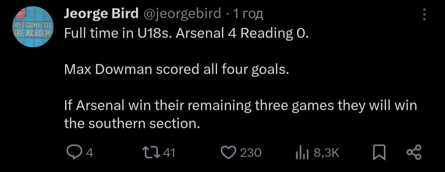This screenshot has width=445, height=172.
Task: Open the reply speech bubble icon
Action: (75, 153)
